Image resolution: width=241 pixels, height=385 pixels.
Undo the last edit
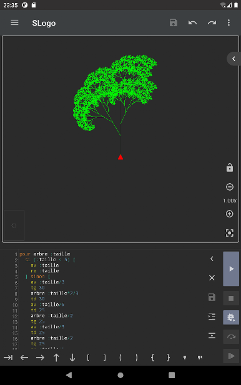(192, 23)
